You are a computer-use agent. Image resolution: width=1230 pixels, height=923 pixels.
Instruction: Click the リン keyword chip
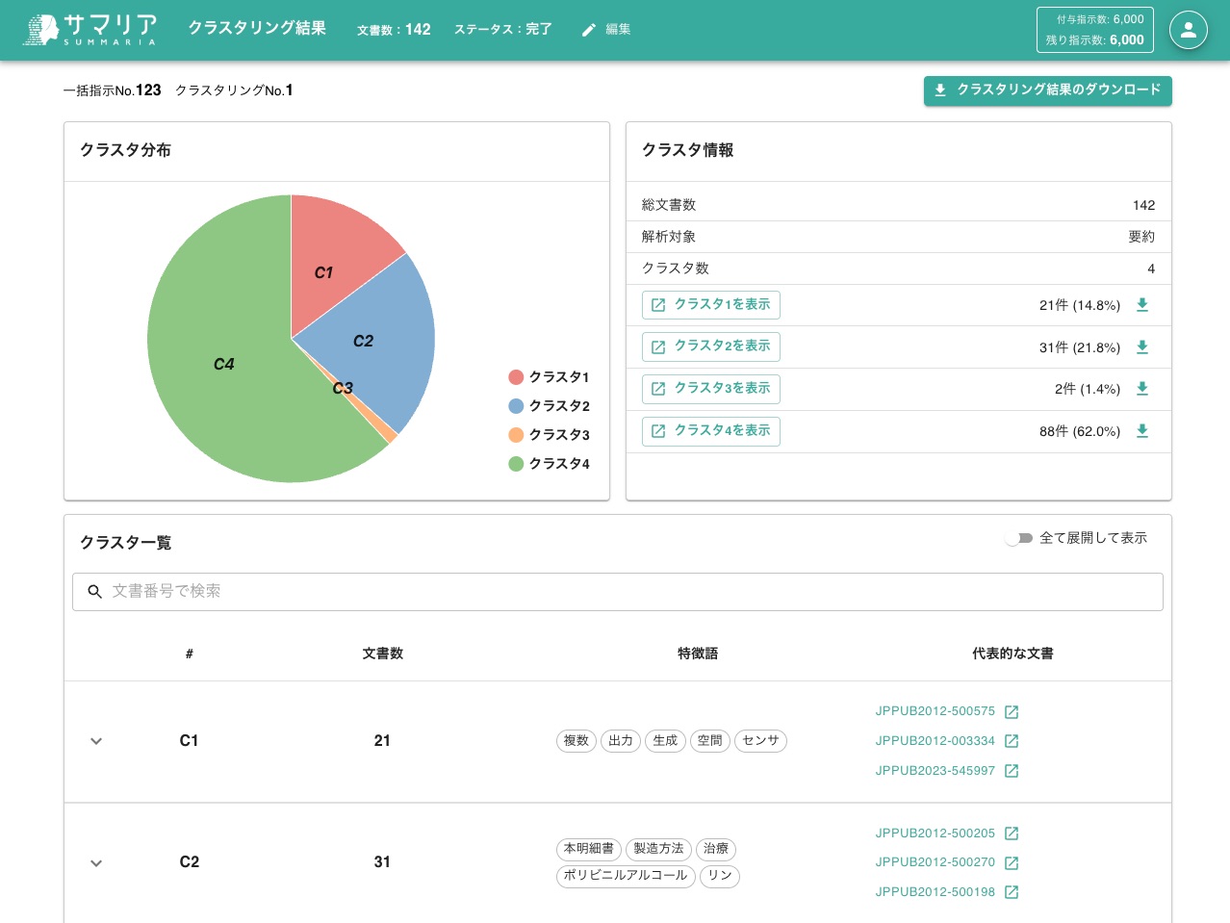(720, 876)
